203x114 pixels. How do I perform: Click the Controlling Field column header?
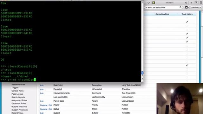click(x=162, y=14)
